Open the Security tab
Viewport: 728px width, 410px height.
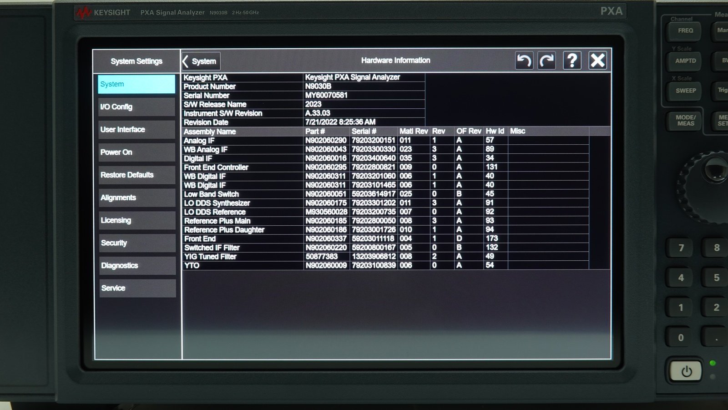(136, 243)
